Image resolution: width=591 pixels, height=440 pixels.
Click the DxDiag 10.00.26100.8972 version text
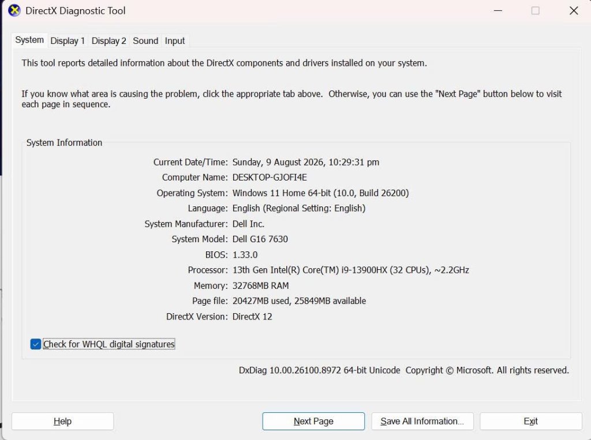click(319, 370)
